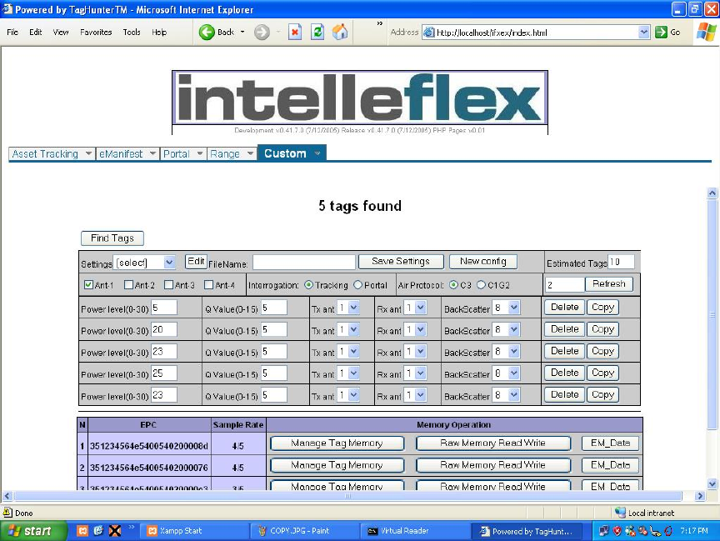Click the Q Value field in first row
The width and height of the screenshot is (720, 541).
click(x=274, y=308)
